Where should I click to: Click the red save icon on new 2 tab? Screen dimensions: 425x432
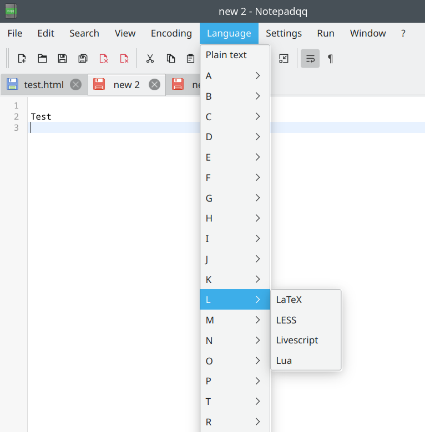coord(99,84)
